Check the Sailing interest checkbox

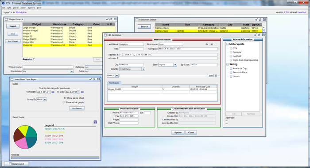[x=228, y=64]
